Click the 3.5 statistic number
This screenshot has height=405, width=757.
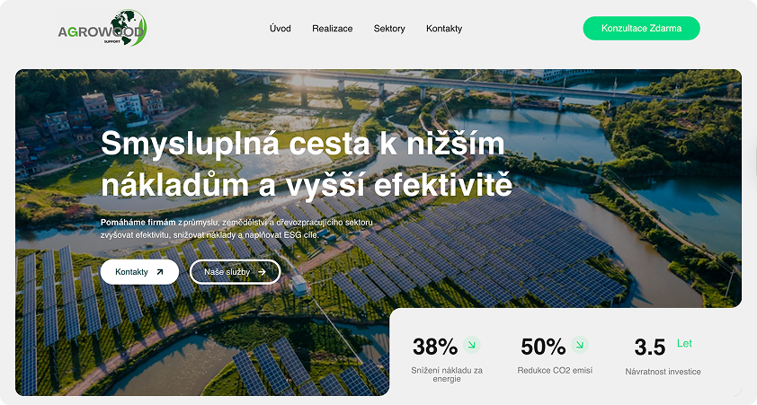pyautogui.click(x=649, y=348)
